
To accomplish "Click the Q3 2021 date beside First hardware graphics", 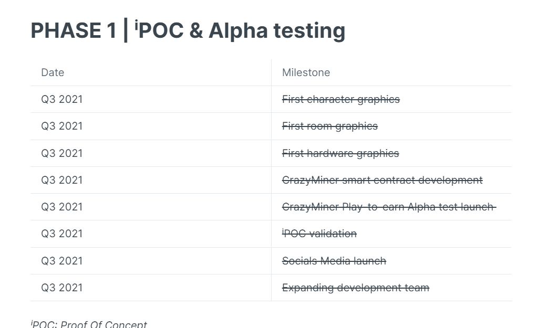I will [x=62, y=153].
